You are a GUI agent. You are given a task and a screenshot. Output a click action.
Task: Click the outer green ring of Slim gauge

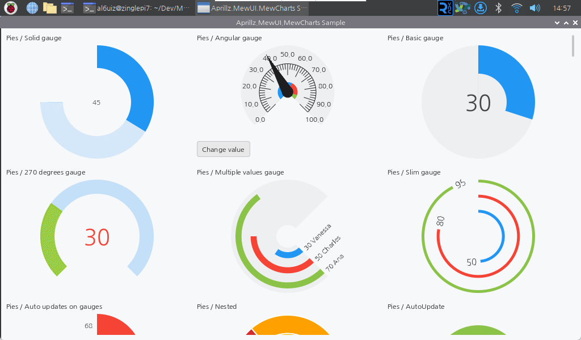(533, 237)
